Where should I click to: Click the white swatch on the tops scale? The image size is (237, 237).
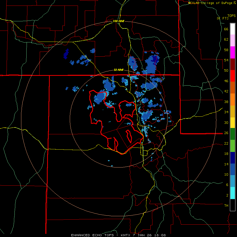[233, 29]
